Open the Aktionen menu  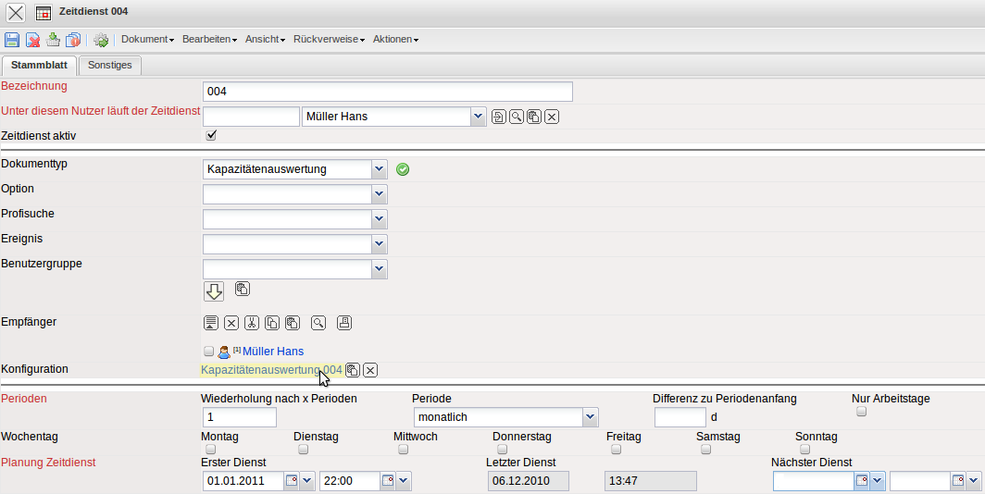click(396, 40)
